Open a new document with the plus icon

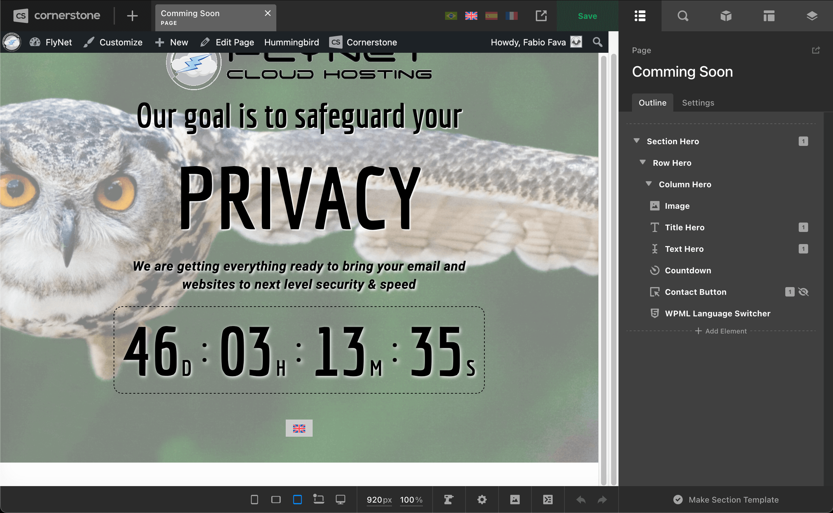pos(132,15)
